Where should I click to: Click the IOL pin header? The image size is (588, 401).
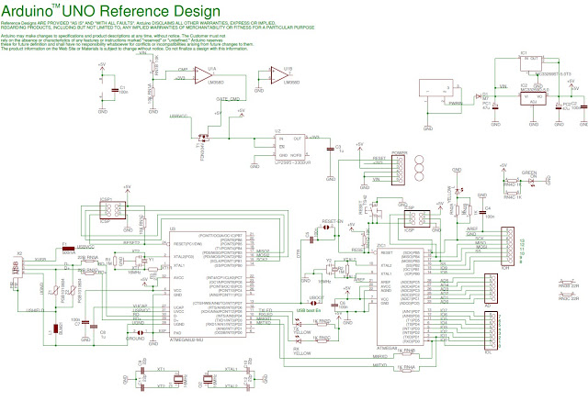pos(492,330)
